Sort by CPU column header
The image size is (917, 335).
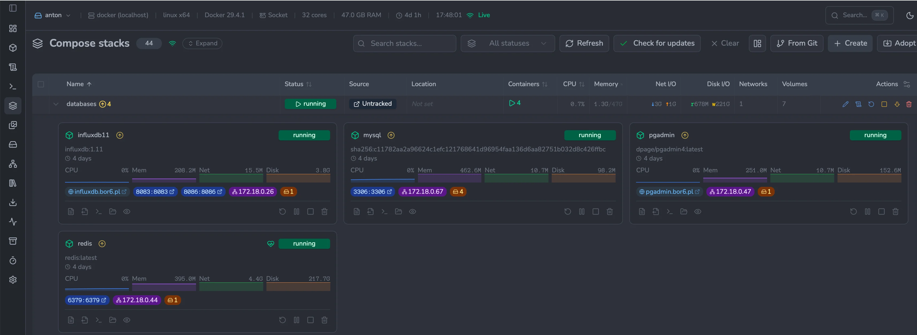pos(573,84)
